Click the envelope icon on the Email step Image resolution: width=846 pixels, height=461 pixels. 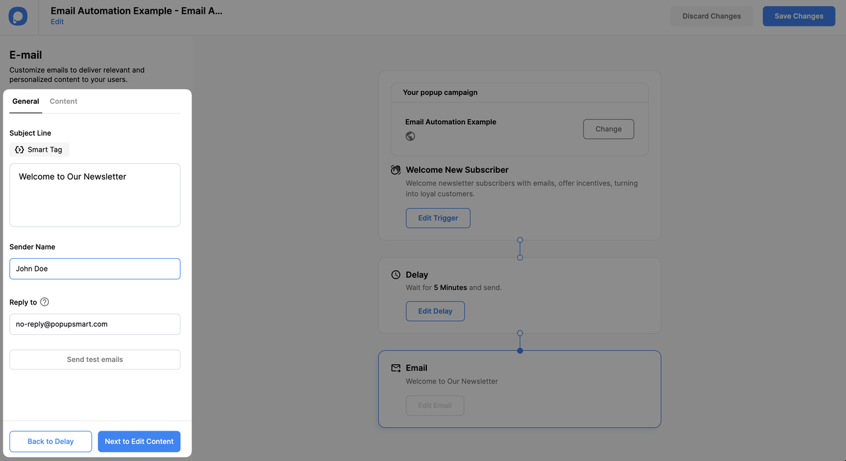(x=395, y=368)
